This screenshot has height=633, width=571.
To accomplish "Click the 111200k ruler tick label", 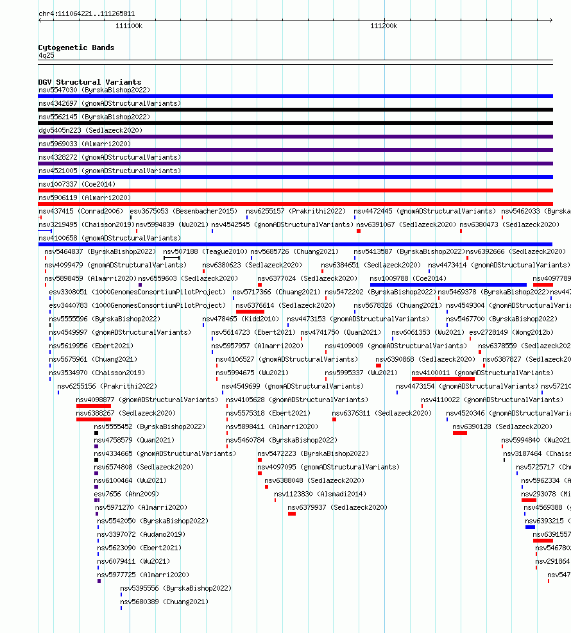I will click(384, 26).
